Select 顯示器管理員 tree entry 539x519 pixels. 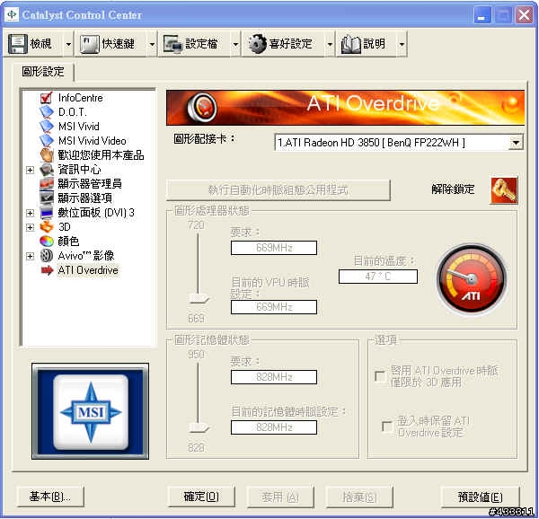point(90,184)
